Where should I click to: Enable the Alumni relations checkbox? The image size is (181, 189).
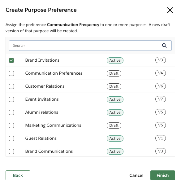point(11,112)
